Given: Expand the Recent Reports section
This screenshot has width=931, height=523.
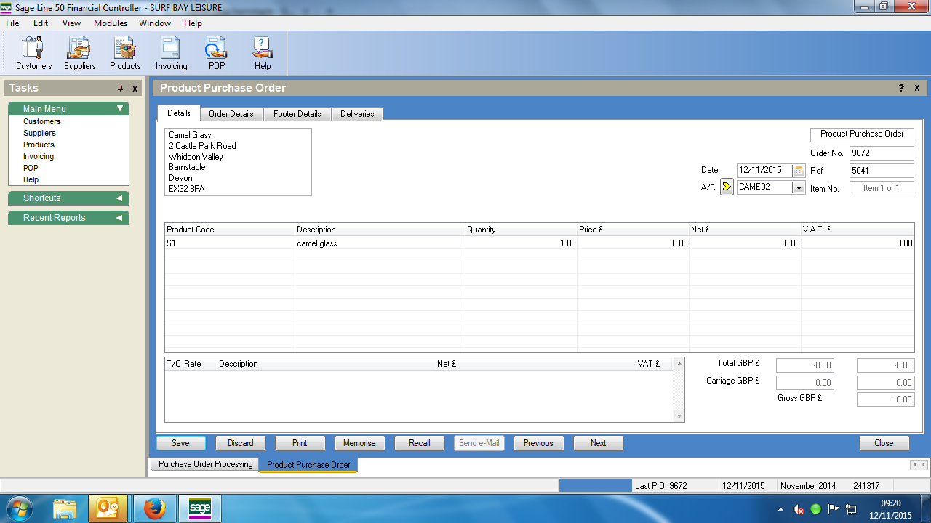Looking at the screenshot, I should point(119,218).
